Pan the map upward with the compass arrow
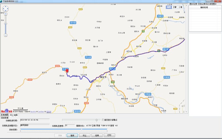The image size is (222, 139). pos(6,7)
